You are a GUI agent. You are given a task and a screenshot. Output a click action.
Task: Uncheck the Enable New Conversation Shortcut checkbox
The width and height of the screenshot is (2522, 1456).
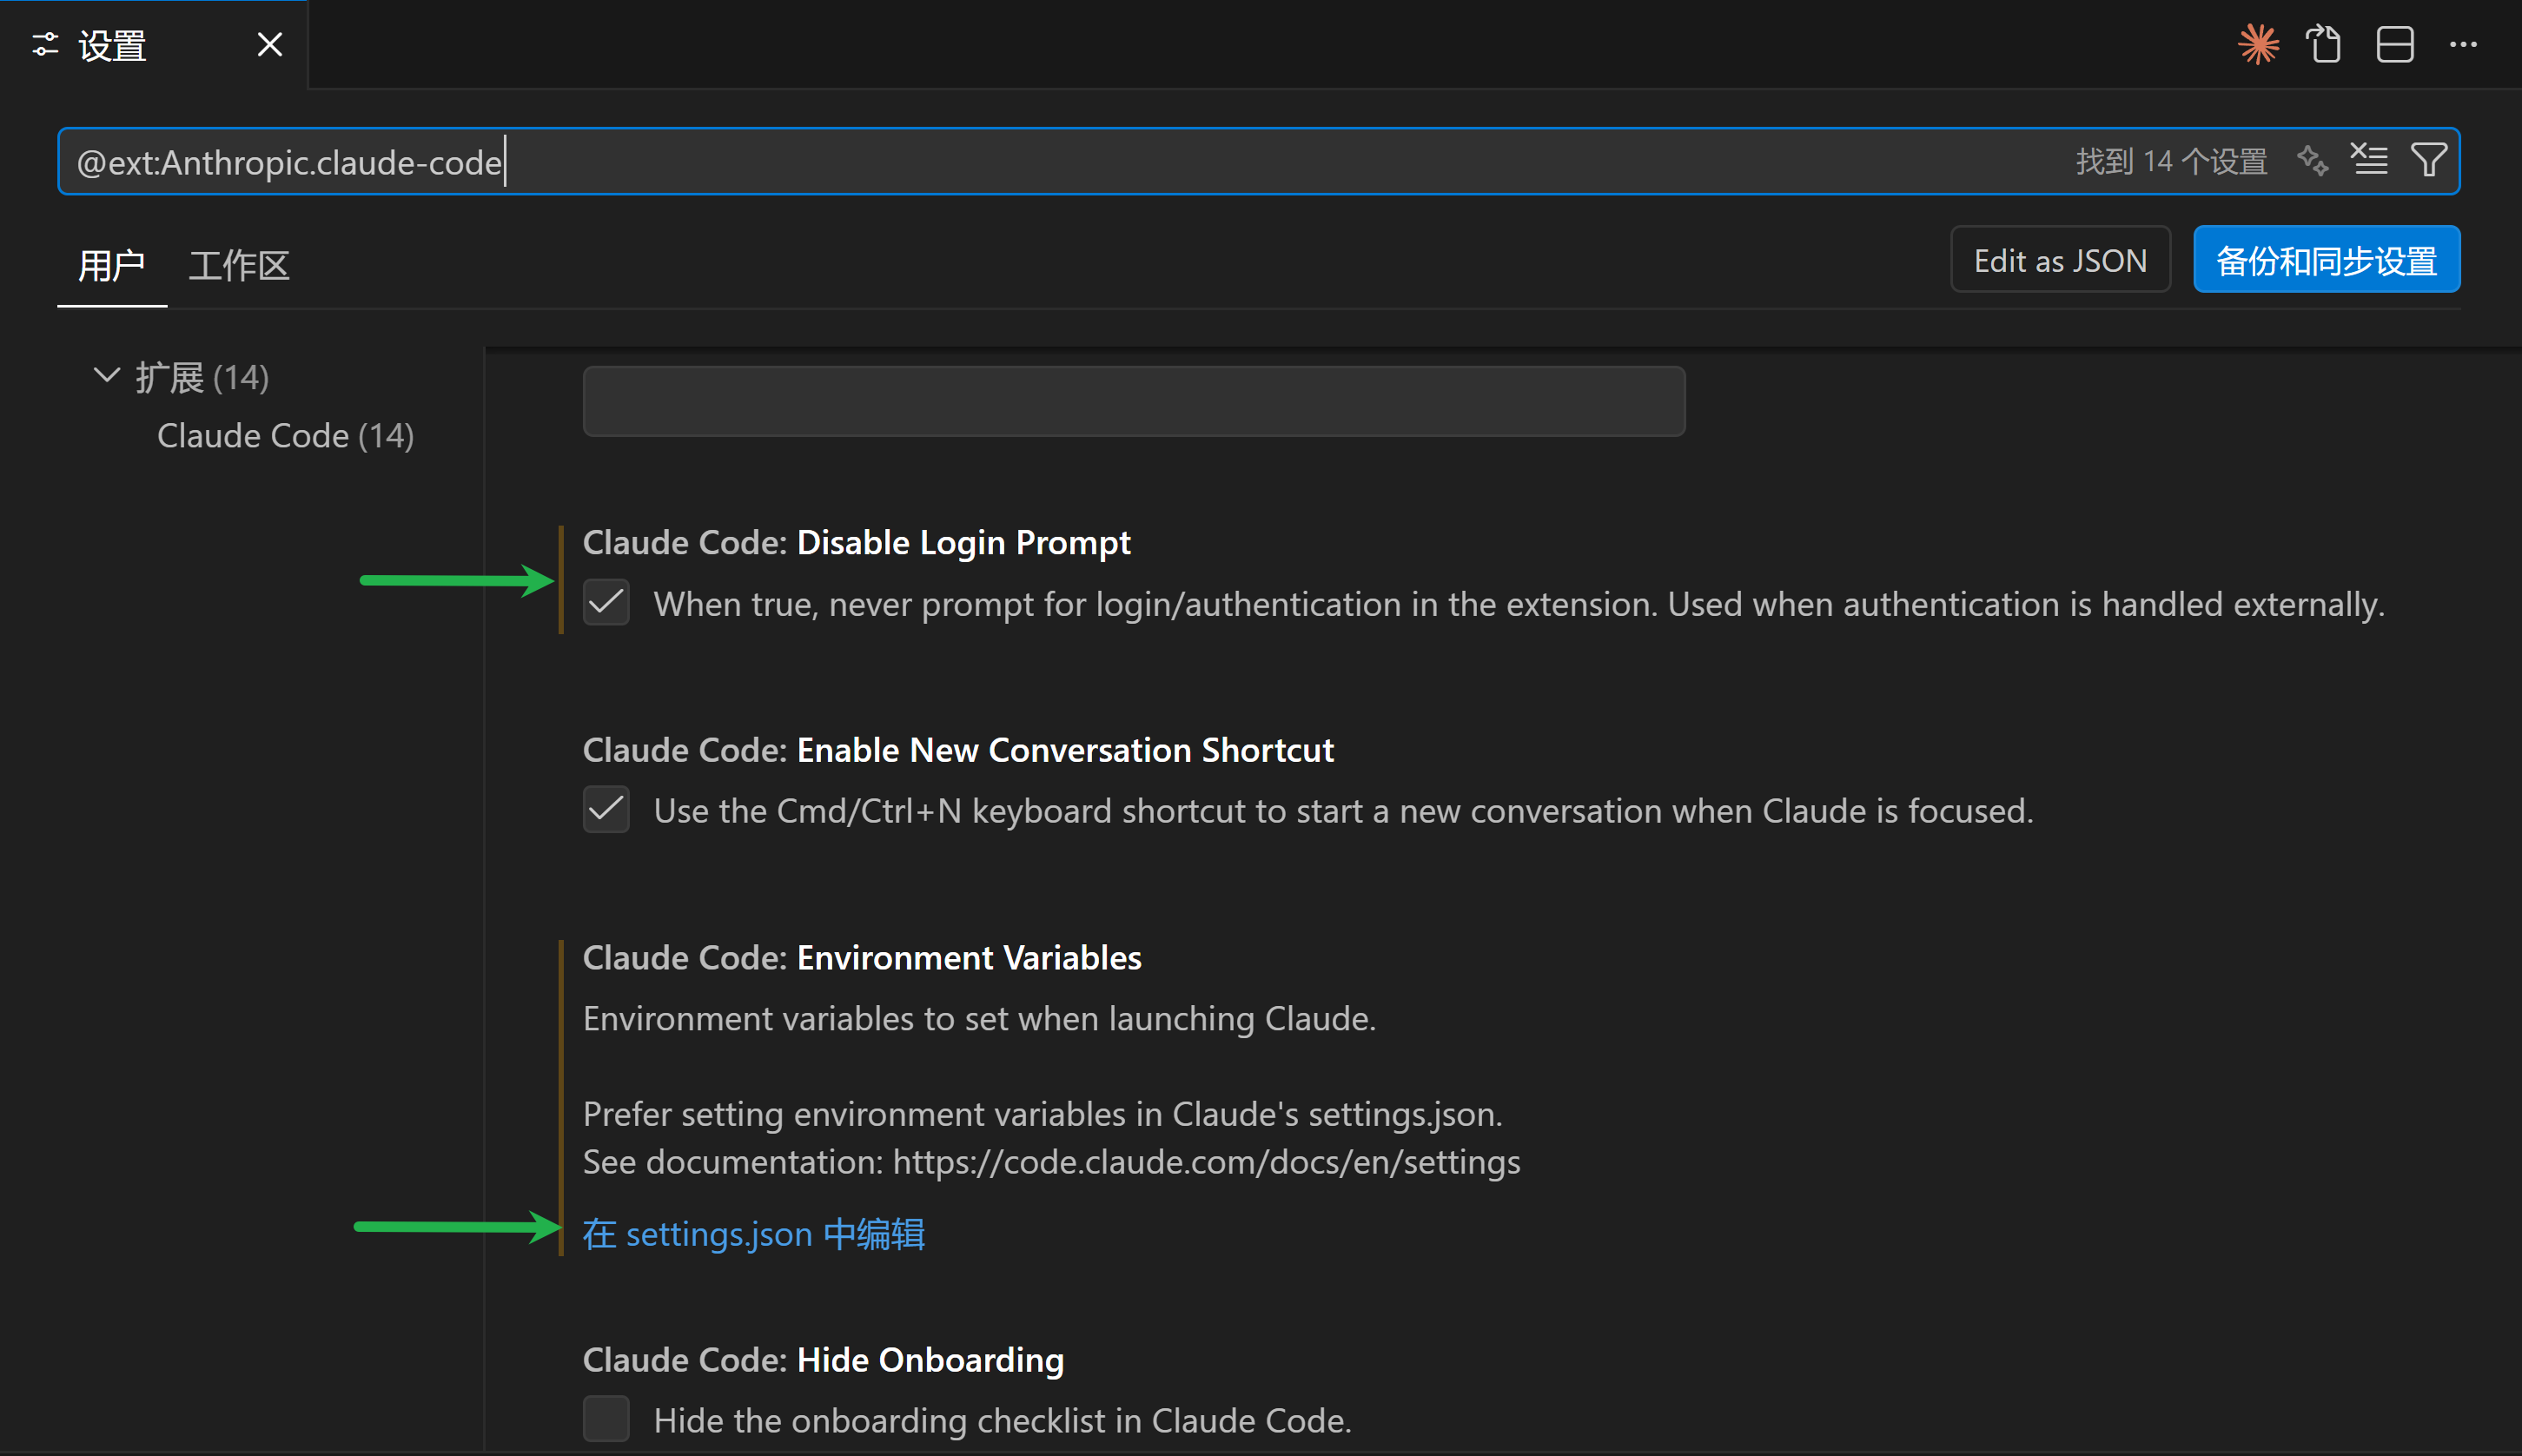pyautogui.click(x=606, y=810)
